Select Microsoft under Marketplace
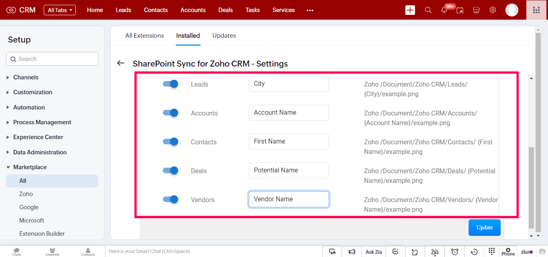The image size is (548, 257). pyautogui.click(x=32, y=221)
